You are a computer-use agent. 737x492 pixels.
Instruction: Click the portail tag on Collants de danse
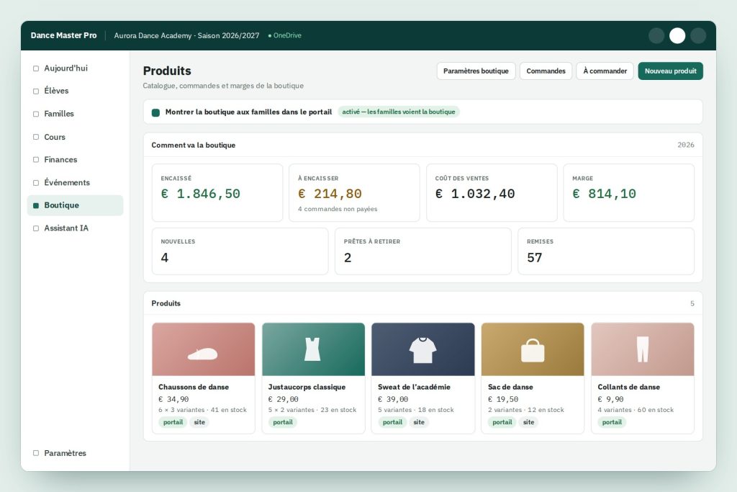point(612,422)
